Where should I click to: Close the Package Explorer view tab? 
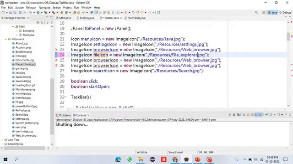click(x=27, y=18)
